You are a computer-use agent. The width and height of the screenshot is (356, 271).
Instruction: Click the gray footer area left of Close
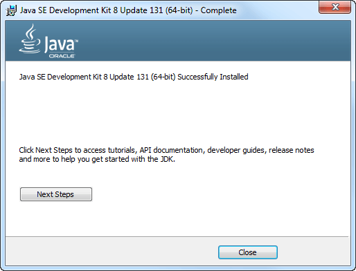tap(111, 251)
